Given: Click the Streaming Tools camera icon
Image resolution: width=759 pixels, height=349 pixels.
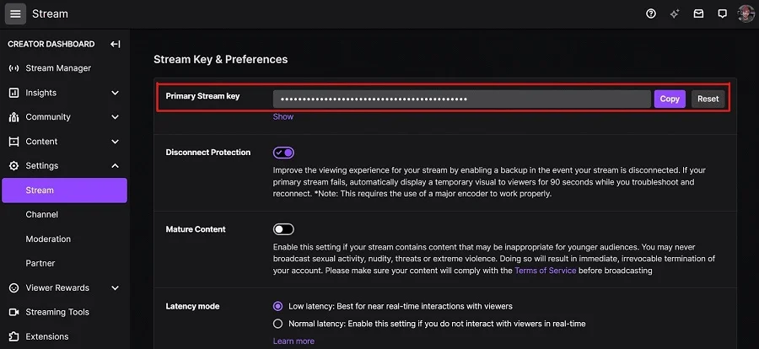Looking at the screenshot, I should point(13,312).
